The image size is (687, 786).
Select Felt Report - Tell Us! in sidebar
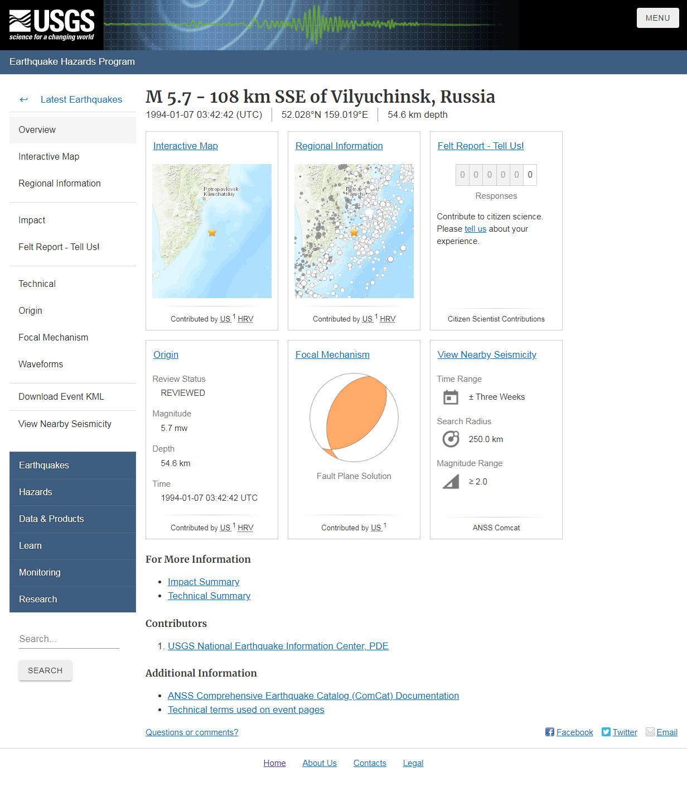72,247
